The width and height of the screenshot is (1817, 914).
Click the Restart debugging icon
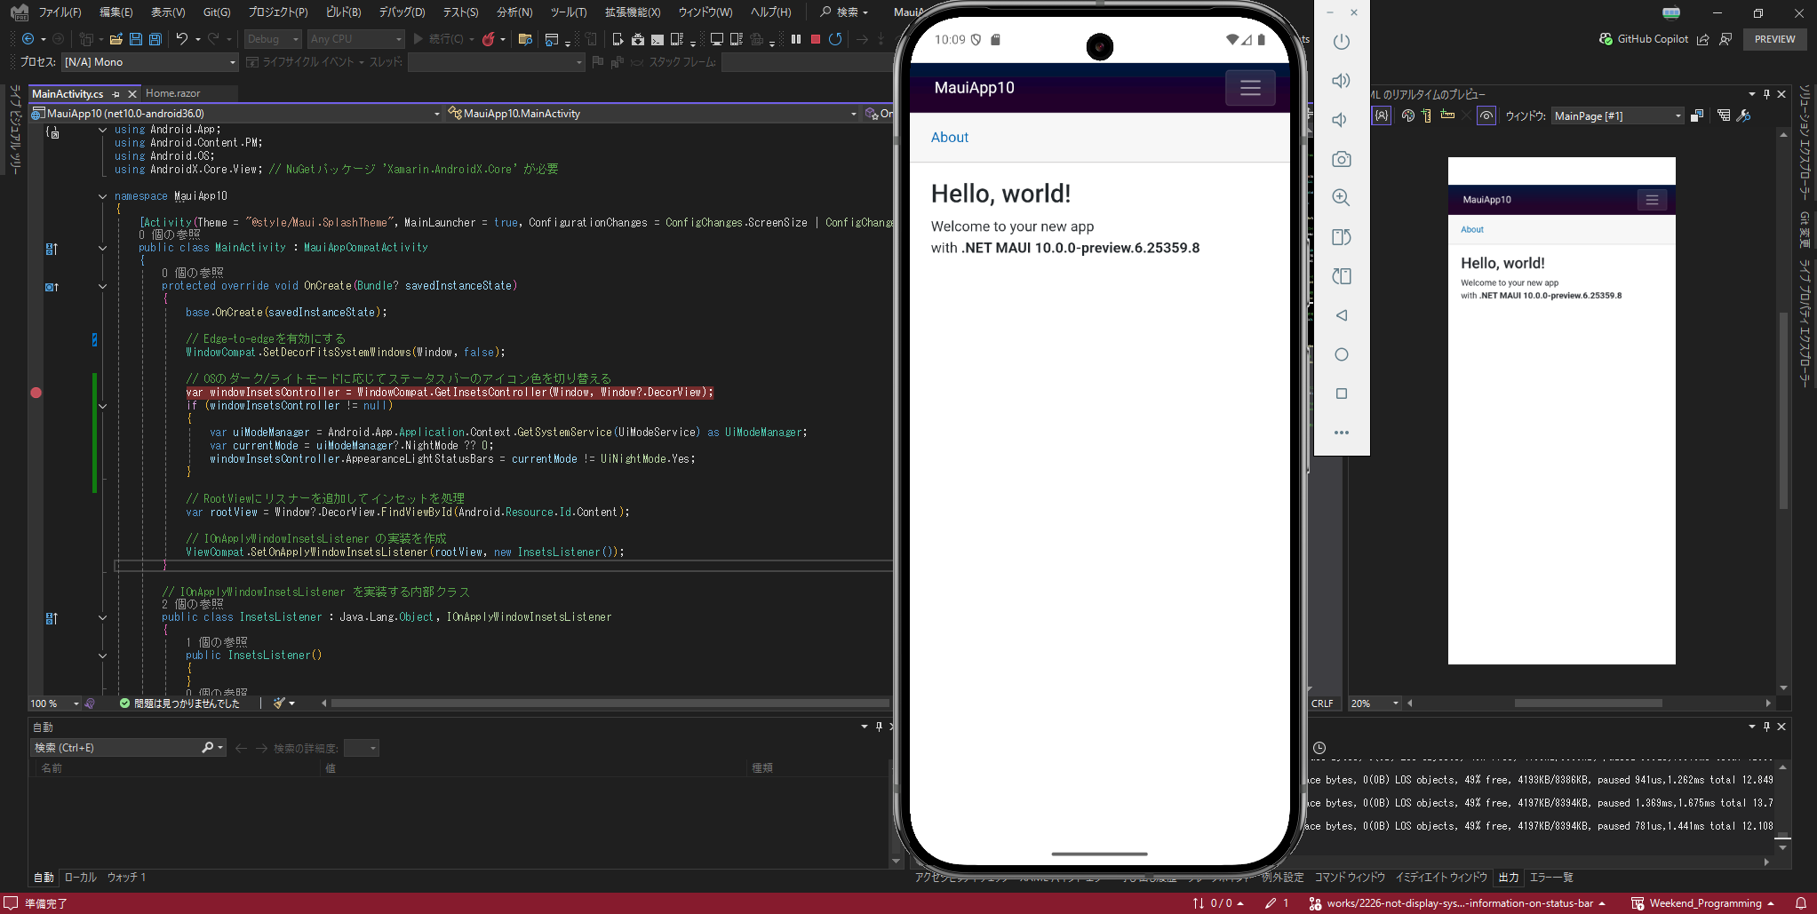coord(835,39)
